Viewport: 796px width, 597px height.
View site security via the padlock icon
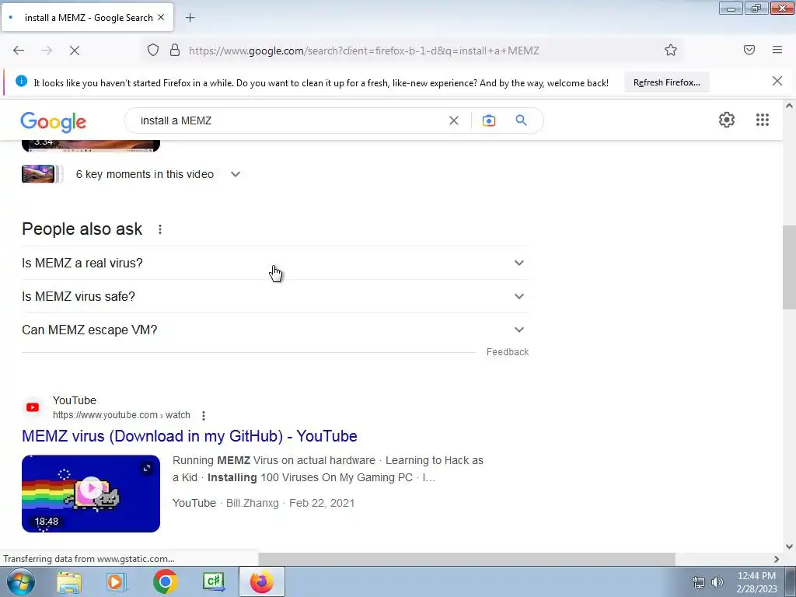(x=175, y=50)
